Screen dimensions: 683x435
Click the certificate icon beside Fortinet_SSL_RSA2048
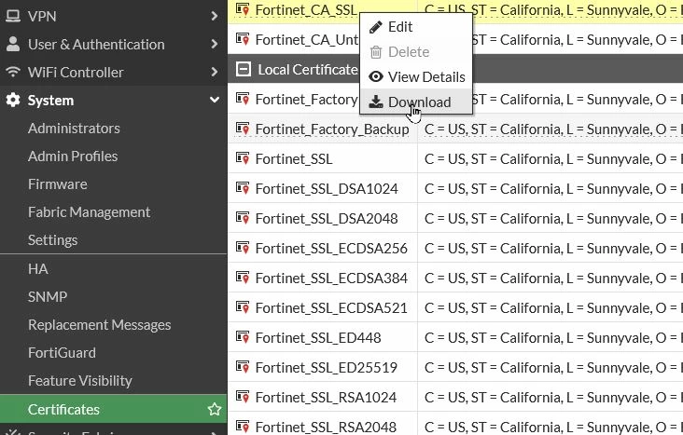(x=243, y=427)
